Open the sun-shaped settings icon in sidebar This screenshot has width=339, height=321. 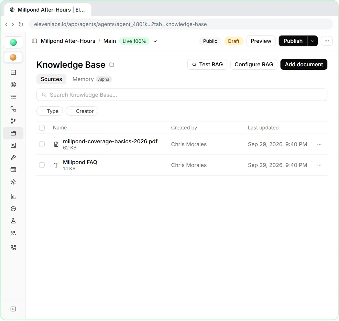pyautogui.click(x=13, y=182)
